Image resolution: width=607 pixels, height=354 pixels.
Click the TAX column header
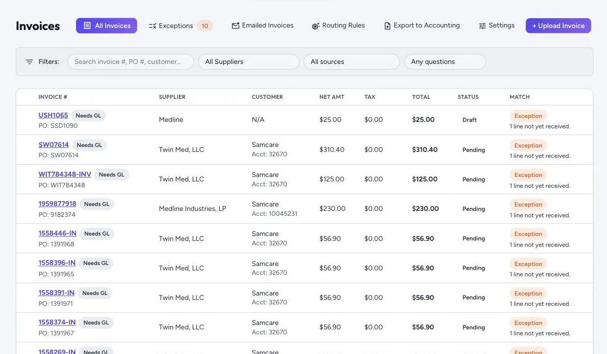[370, 97]
